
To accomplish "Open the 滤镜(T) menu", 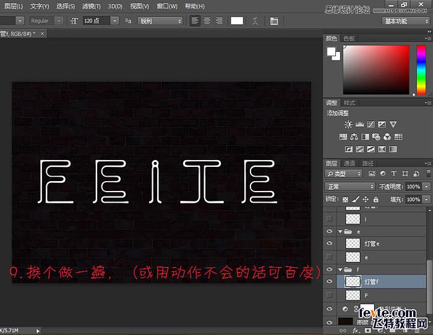I will tap(92, 6).
